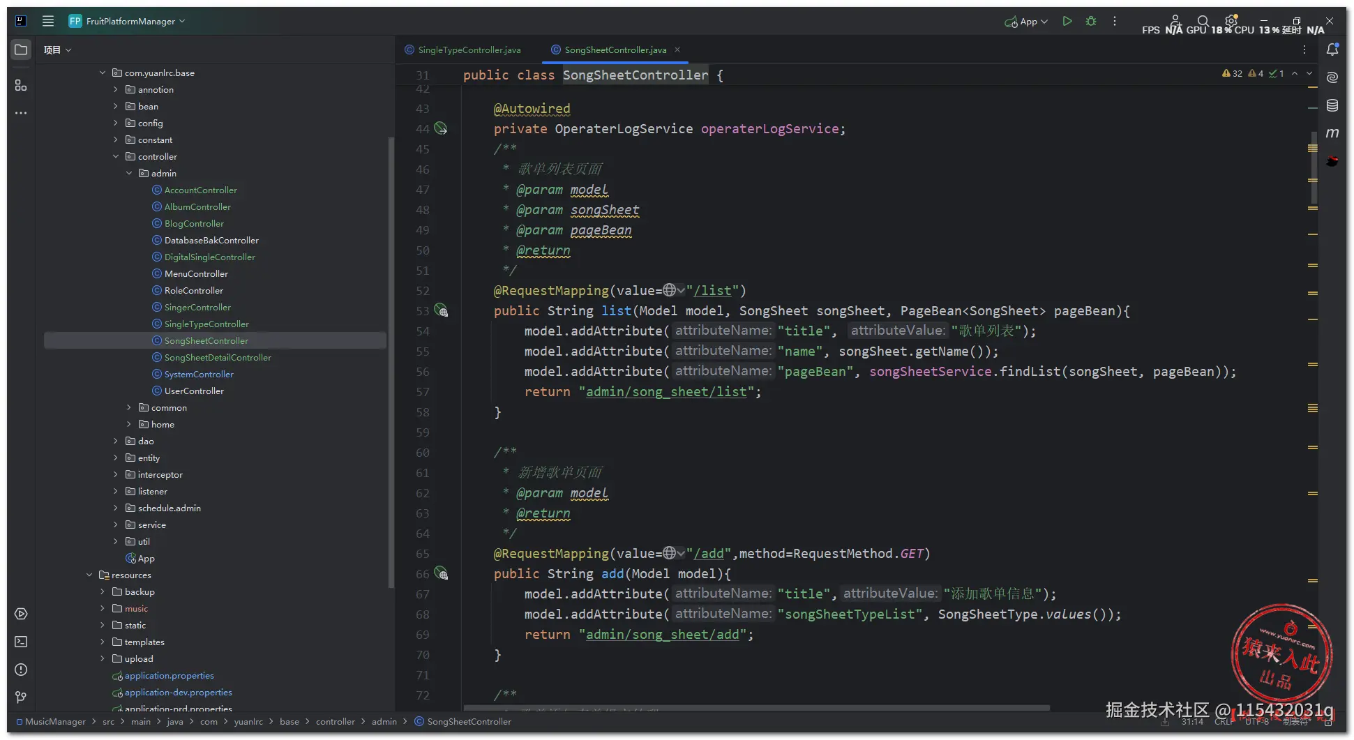The image size is (1354, 740).
Task: Collapse the resources folder
Action: (x=89, y=575)
